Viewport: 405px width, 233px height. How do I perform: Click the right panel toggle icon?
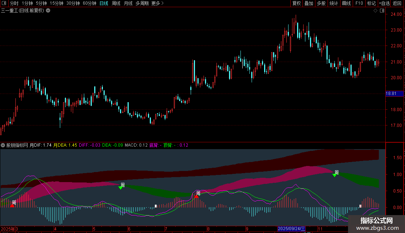382,11
